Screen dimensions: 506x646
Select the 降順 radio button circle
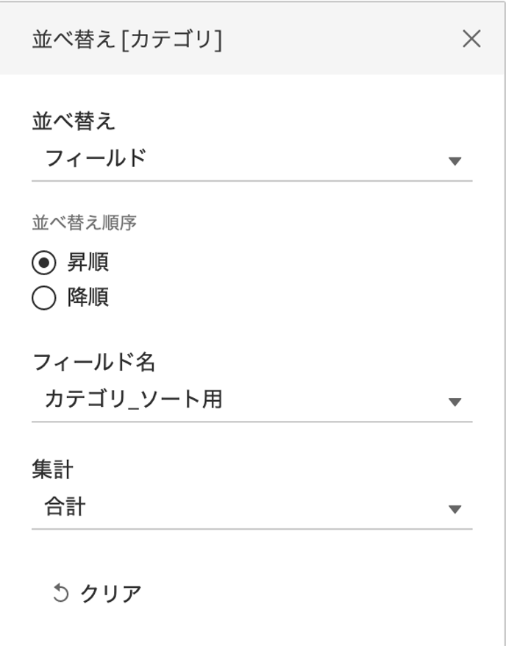tap(44, 298)
